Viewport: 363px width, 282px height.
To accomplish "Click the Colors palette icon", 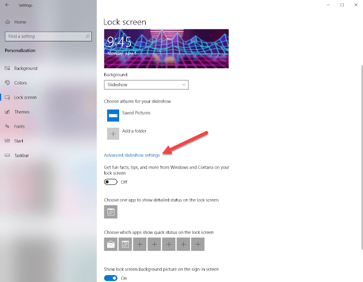I will 7,83.
